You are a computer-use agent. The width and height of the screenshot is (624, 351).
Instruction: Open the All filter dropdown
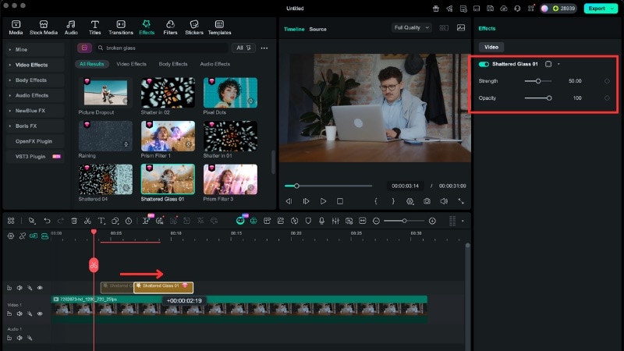[243, 48]
